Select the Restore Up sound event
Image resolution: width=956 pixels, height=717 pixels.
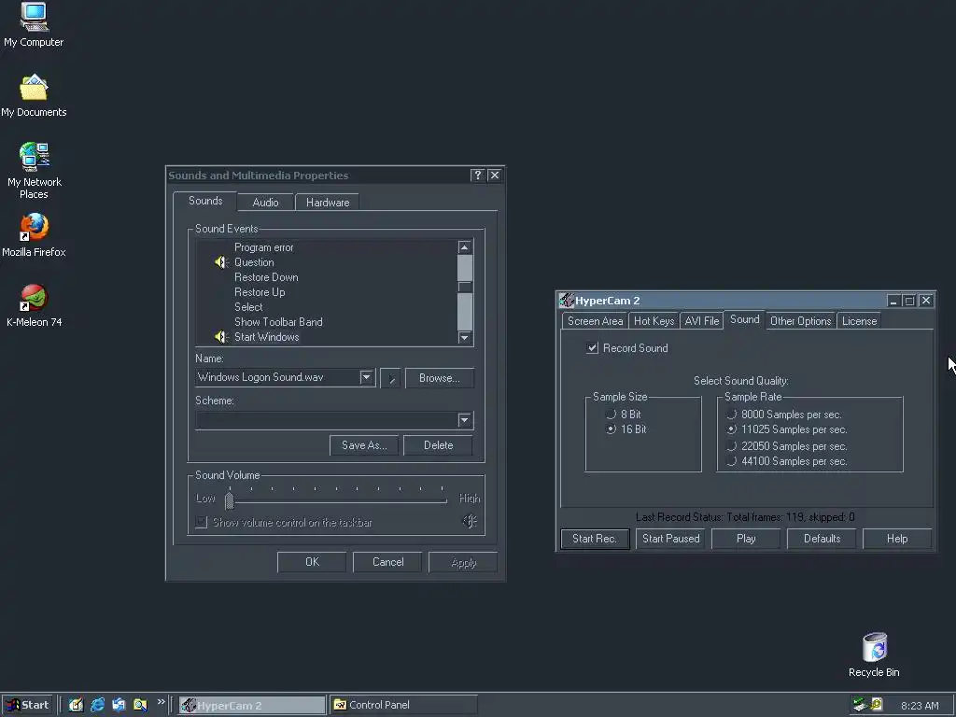point(260,292)
